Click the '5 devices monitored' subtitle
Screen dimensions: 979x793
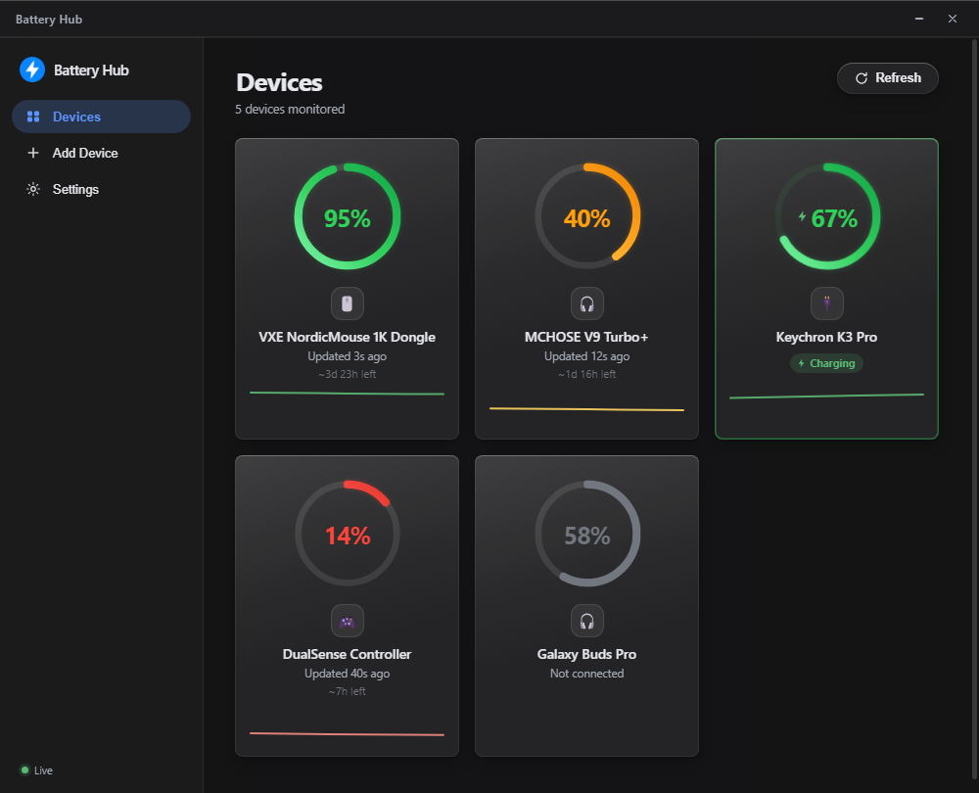pyautogui.click(x=290, y=110)
